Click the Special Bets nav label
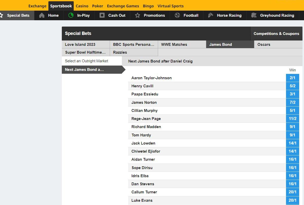This screenshot has width=304, height=205. 18,15
